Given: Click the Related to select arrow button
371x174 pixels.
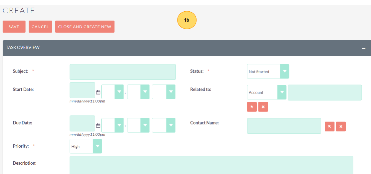Looking at the screenshot, I should point(252,107).
